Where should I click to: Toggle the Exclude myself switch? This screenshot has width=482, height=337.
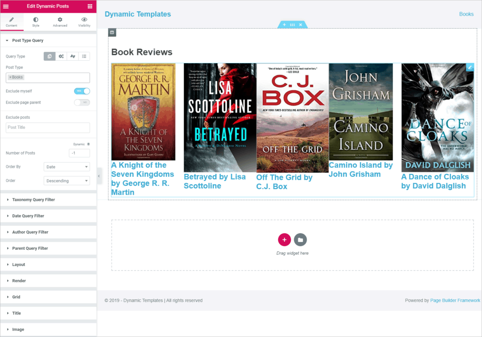[82, 91]
